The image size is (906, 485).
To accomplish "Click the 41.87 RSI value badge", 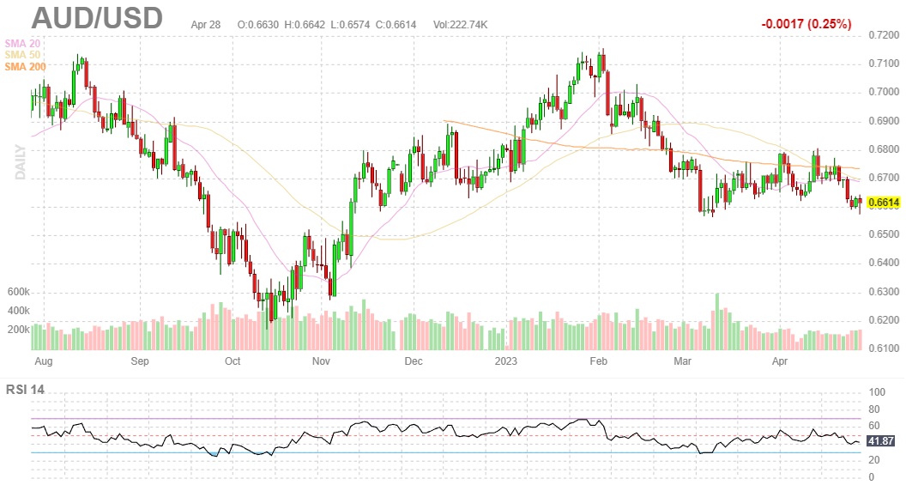I will (x=881, y=441).
